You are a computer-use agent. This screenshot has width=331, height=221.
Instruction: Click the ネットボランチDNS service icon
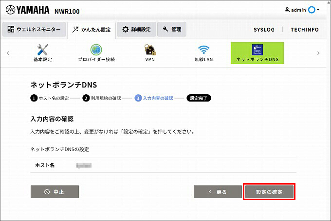[x=257, y=50]
